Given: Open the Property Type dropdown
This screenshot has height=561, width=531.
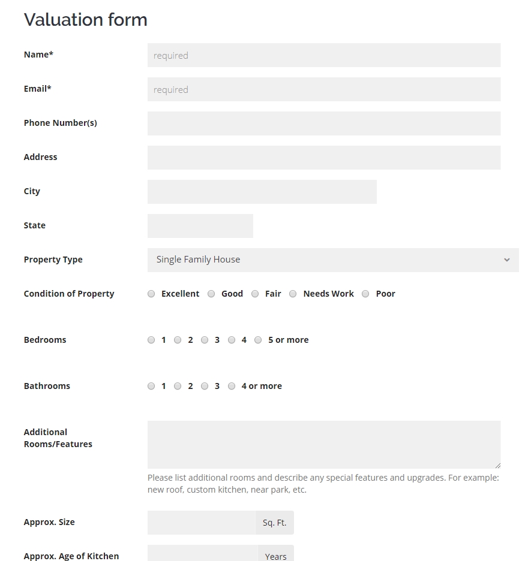Looking at the screenshot, I should [x=333, y=260].
